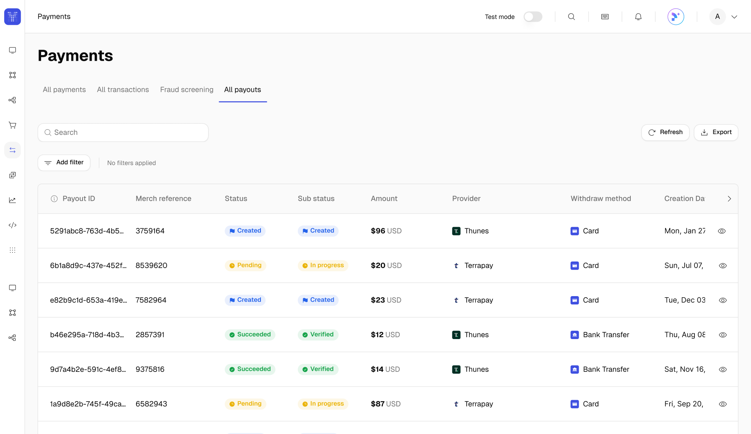The image size is (751, 434).
Task: View details of the $96 Thunes payout
Action: 722,231
